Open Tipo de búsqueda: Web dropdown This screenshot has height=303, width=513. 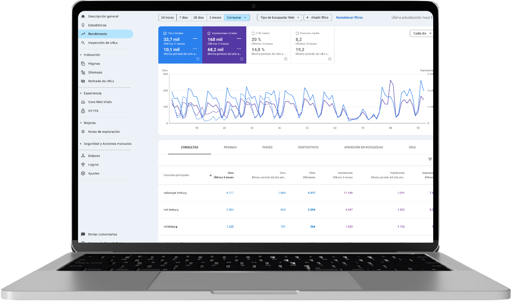[279, 17]
